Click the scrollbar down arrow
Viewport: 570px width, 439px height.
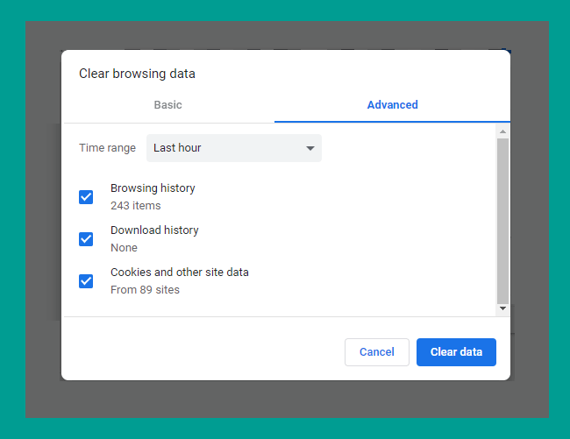click(502, 308)
